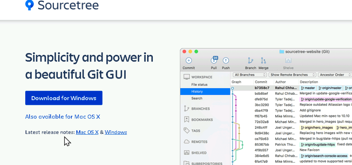This screenshot has height=165, width=352.
Task: Click the Description column header
Action: pos(309,82)
